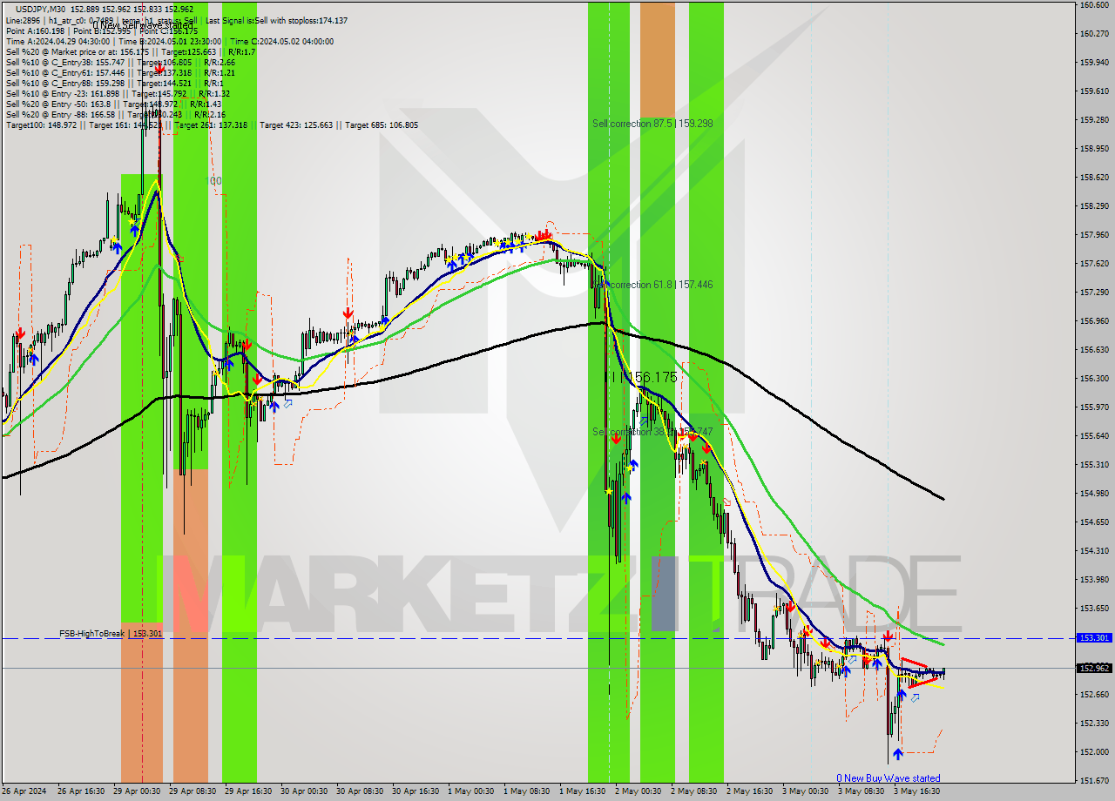Click the '156.175' price label on chart
1115x801 pixels.
pos(652,377)
